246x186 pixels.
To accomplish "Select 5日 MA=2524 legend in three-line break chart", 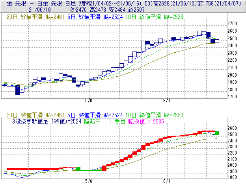I will [95, 115].
